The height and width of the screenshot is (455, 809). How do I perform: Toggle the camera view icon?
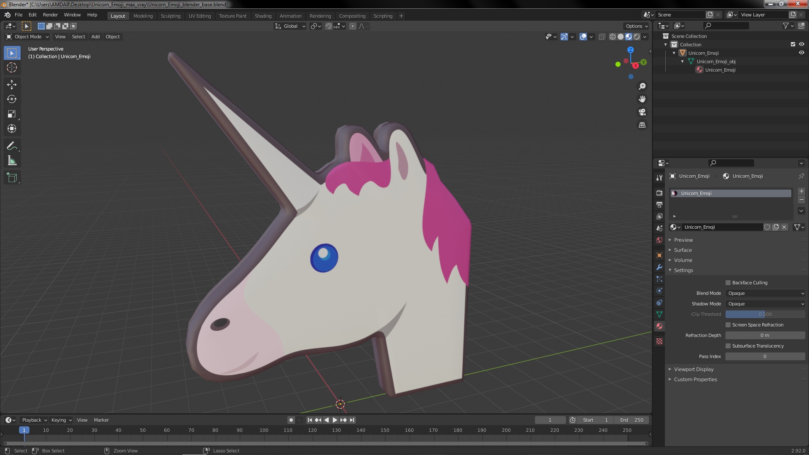pos(642,112)
